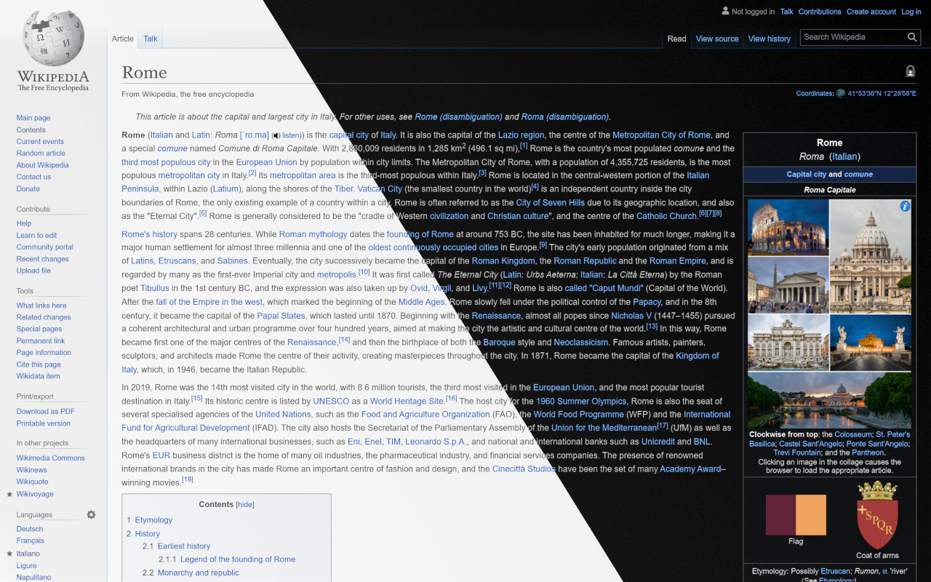Open the Nicholas V link
This screenshot has width=931, height=582.
point(631,316)
